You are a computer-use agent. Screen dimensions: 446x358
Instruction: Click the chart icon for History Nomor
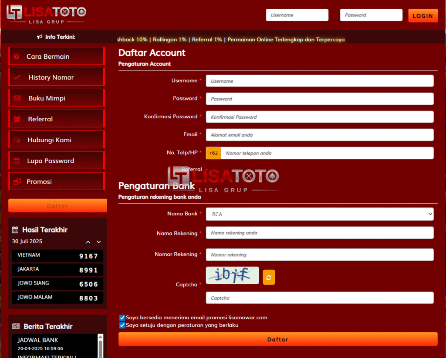17,77
